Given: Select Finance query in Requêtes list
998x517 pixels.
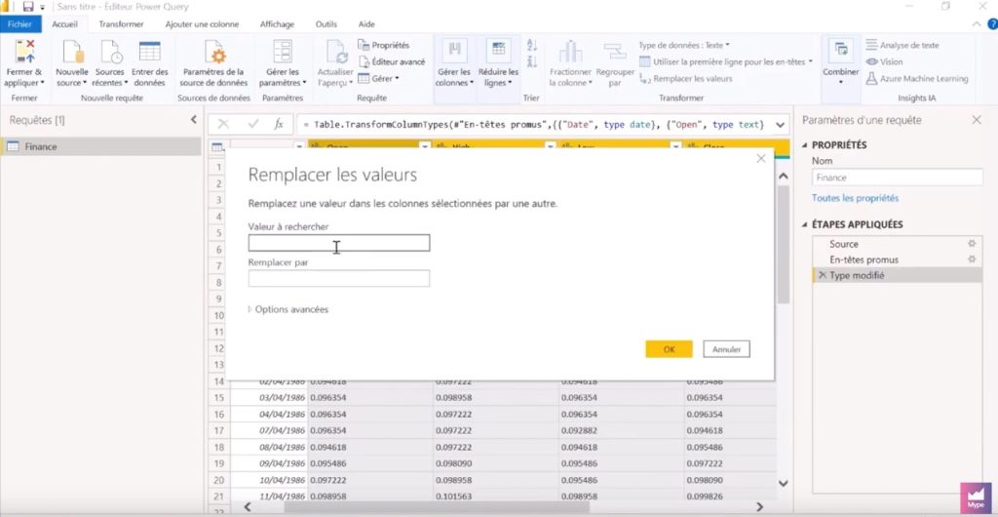Looking at the screenshot, I should (100, 146).
